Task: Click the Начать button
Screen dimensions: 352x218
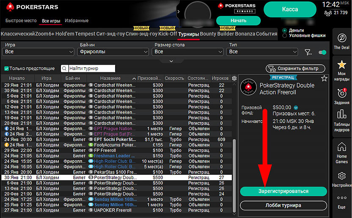Action: [238, 21]
